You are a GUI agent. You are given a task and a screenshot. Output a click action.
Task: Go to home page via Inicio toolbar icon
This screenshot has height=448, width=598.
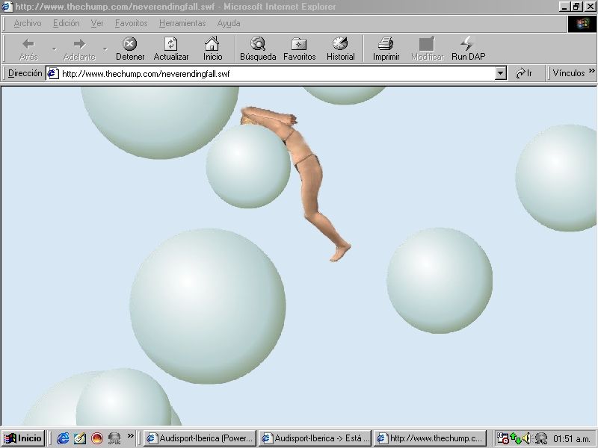point(212,49)
